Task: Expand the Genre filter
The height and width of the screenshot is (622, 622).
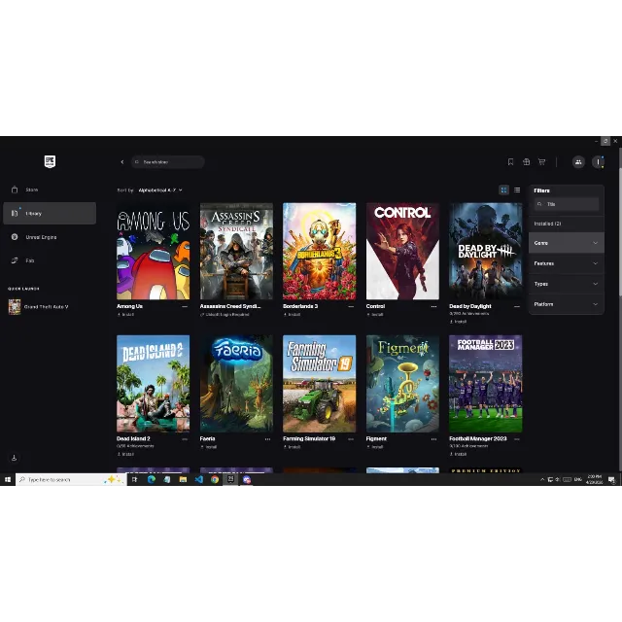Action: coord(567,243)
